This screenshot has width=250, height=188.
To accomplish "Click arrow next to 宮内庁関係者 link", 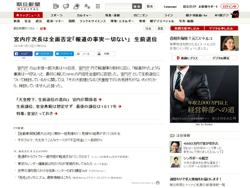I will click(x=100, y=100).
